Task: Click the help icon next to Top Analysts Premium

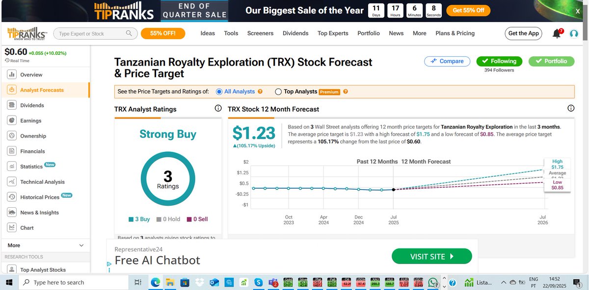Action: tap(346, 92)
